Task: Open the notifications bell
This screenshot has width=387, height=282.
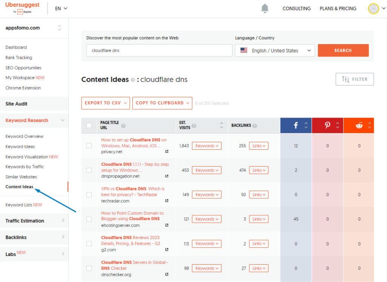Action: (x=265, y=8)
